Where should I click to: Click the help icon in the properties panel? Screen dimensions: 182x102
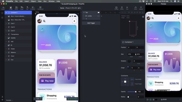pos(143,17)
